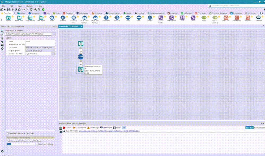Select the Transpose tool

(247, 18)
